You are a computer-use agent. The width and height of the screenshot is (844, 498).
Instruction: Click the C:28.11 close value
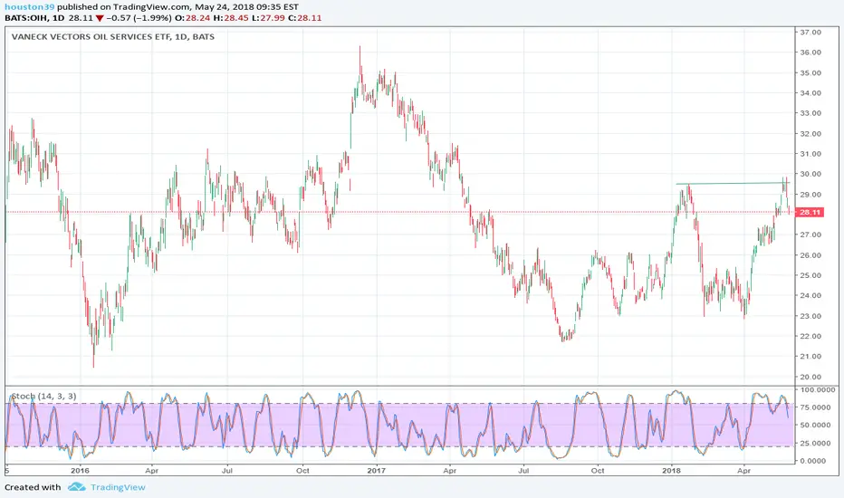tap(304, 18)
